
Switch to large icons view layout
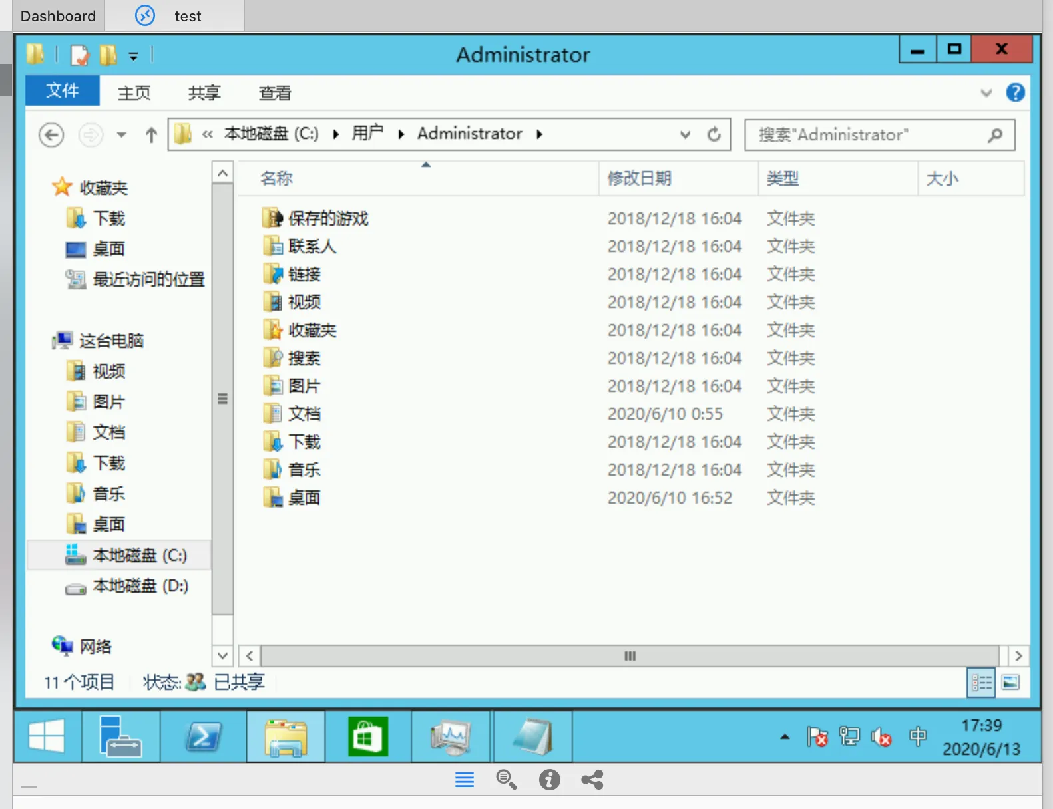click(x=1010, y=683)
